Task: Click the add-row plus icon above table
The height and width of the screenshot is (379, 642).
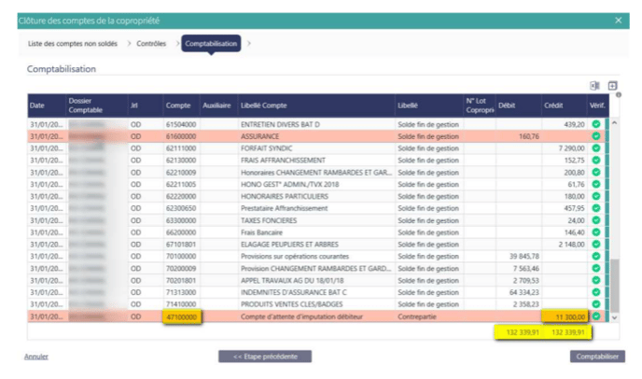Action: point(612,86)
